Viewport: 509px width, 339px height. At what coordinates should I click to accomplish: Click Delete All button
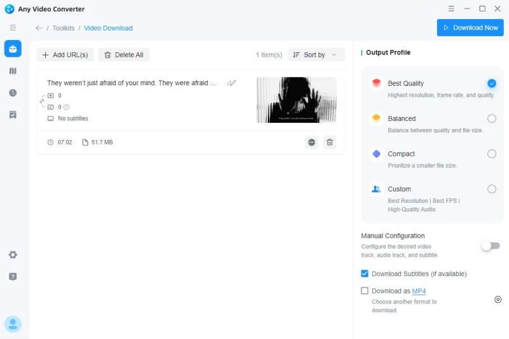tap(123, 55)
